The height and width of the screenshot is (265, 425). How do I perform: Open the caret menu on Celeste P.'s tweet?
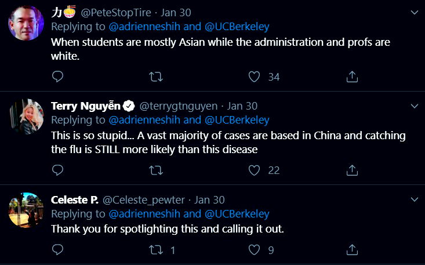point(414,199)
